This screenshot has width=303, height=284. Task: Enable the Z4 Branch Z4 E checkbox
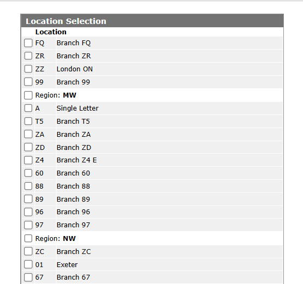(28, 160)
